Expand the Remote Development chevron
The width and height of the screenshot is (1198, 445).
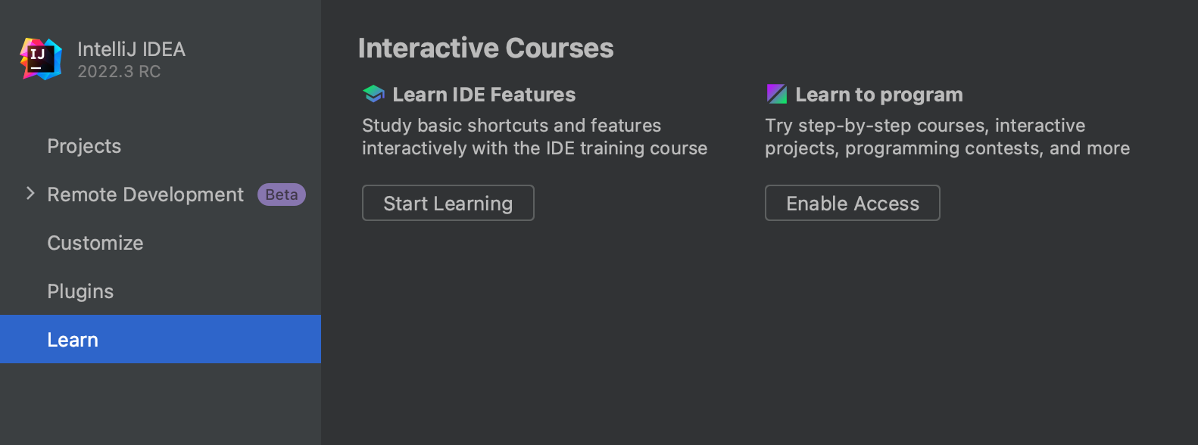coord(30,194)
